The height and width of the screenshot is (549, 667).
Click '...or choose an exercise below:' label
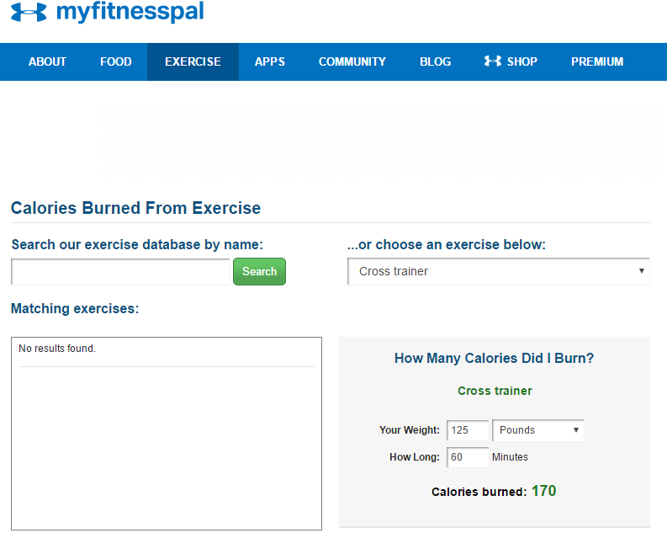pyautogui.click(x=447, y=244)
